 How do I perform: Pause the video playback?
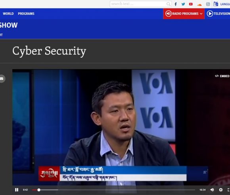pos(17,190)
